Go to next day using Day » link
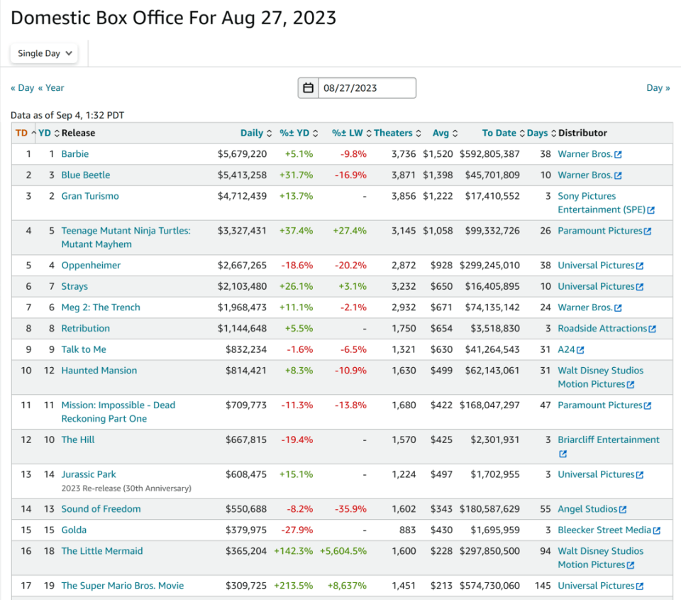 coord(658,88)
